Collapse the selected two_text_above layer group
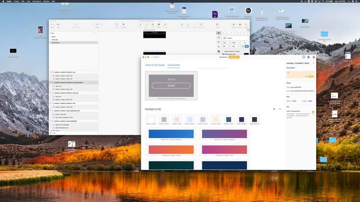This screenshot has height=202, width=360. click(x=51, y=82)
